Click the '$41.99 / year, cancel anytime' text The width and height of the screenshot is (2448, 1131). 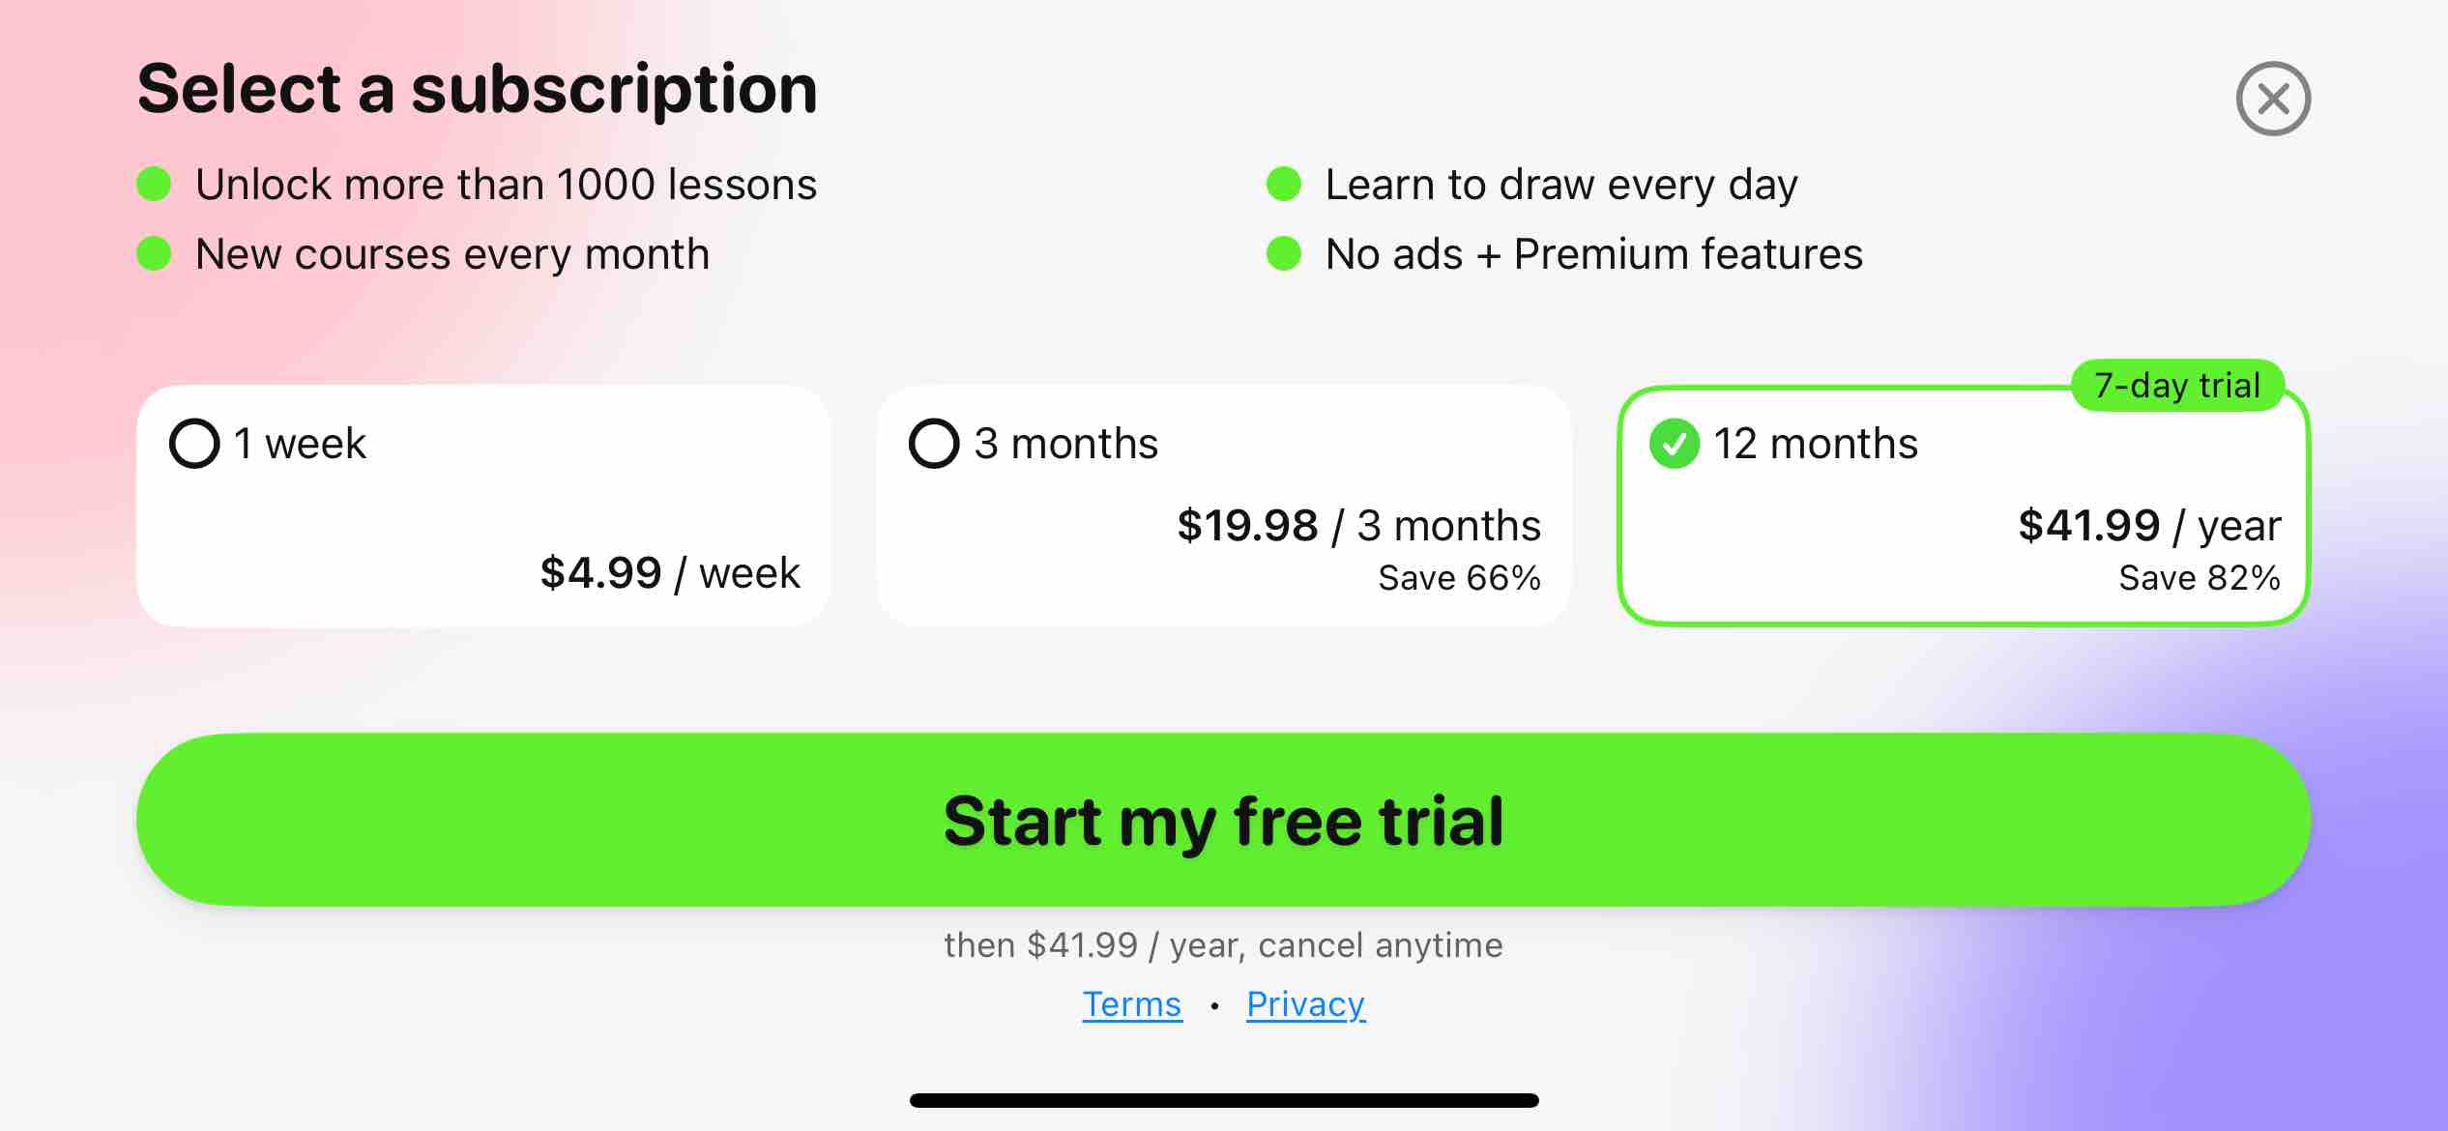pos(1223,944)
